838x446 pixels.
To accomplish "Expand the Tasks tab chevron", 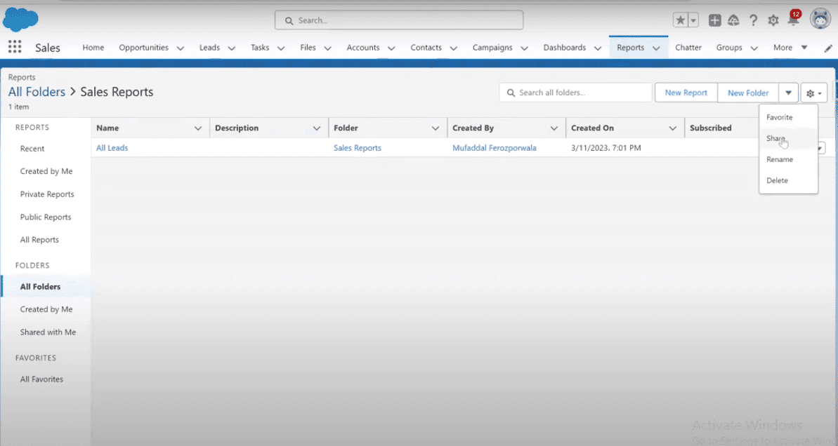I will [x=281, y=48].
